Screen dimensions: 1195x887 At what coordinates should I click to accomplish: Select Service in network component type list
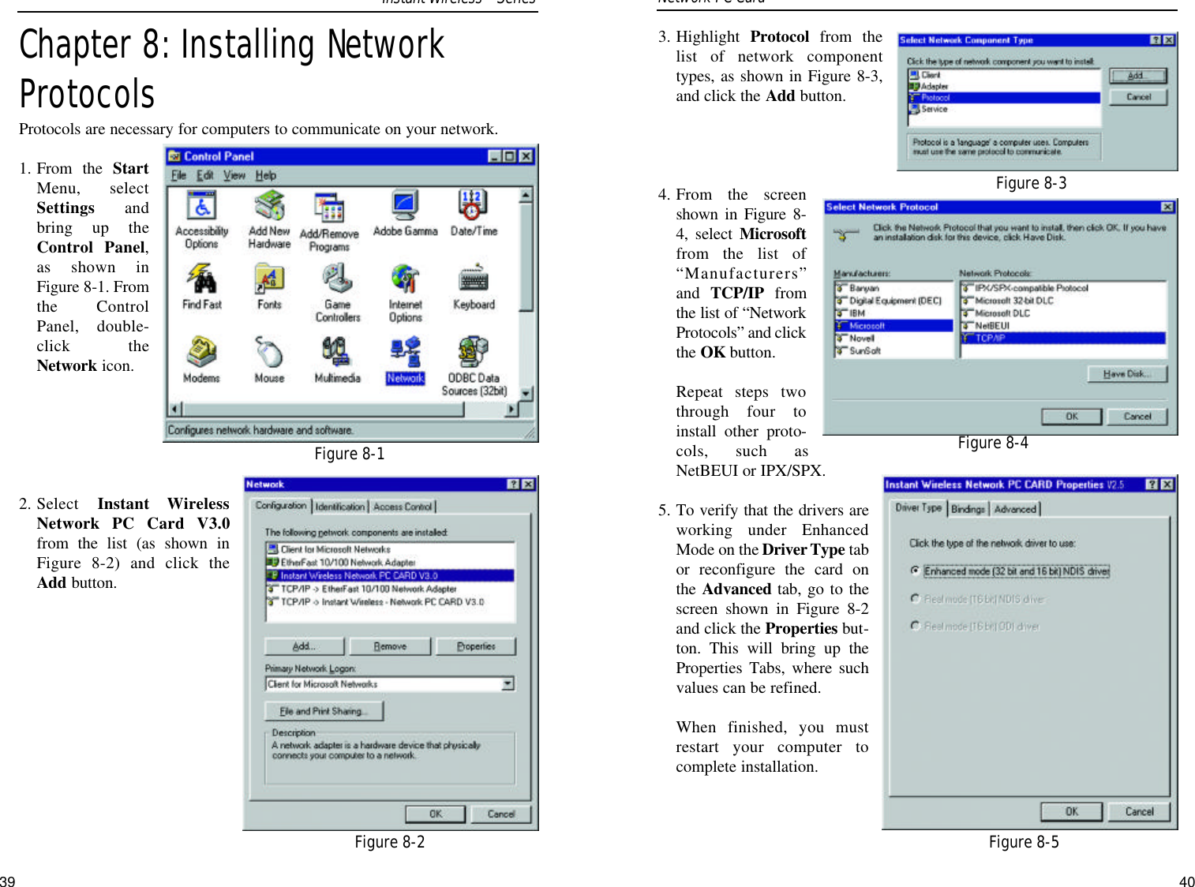1003,109
